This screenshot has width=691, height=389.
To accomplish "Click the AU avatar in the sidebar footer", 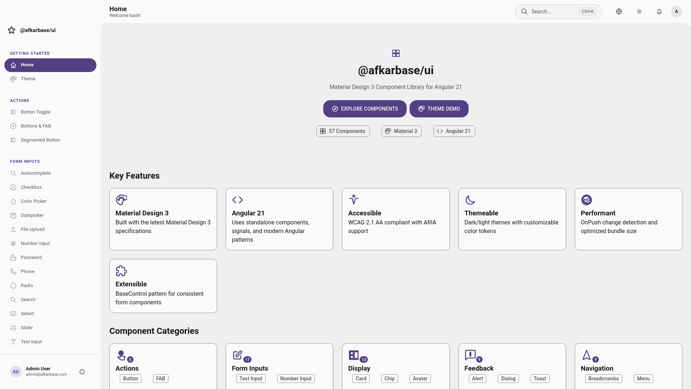I will pyautogui.click(x=16, y=372).
